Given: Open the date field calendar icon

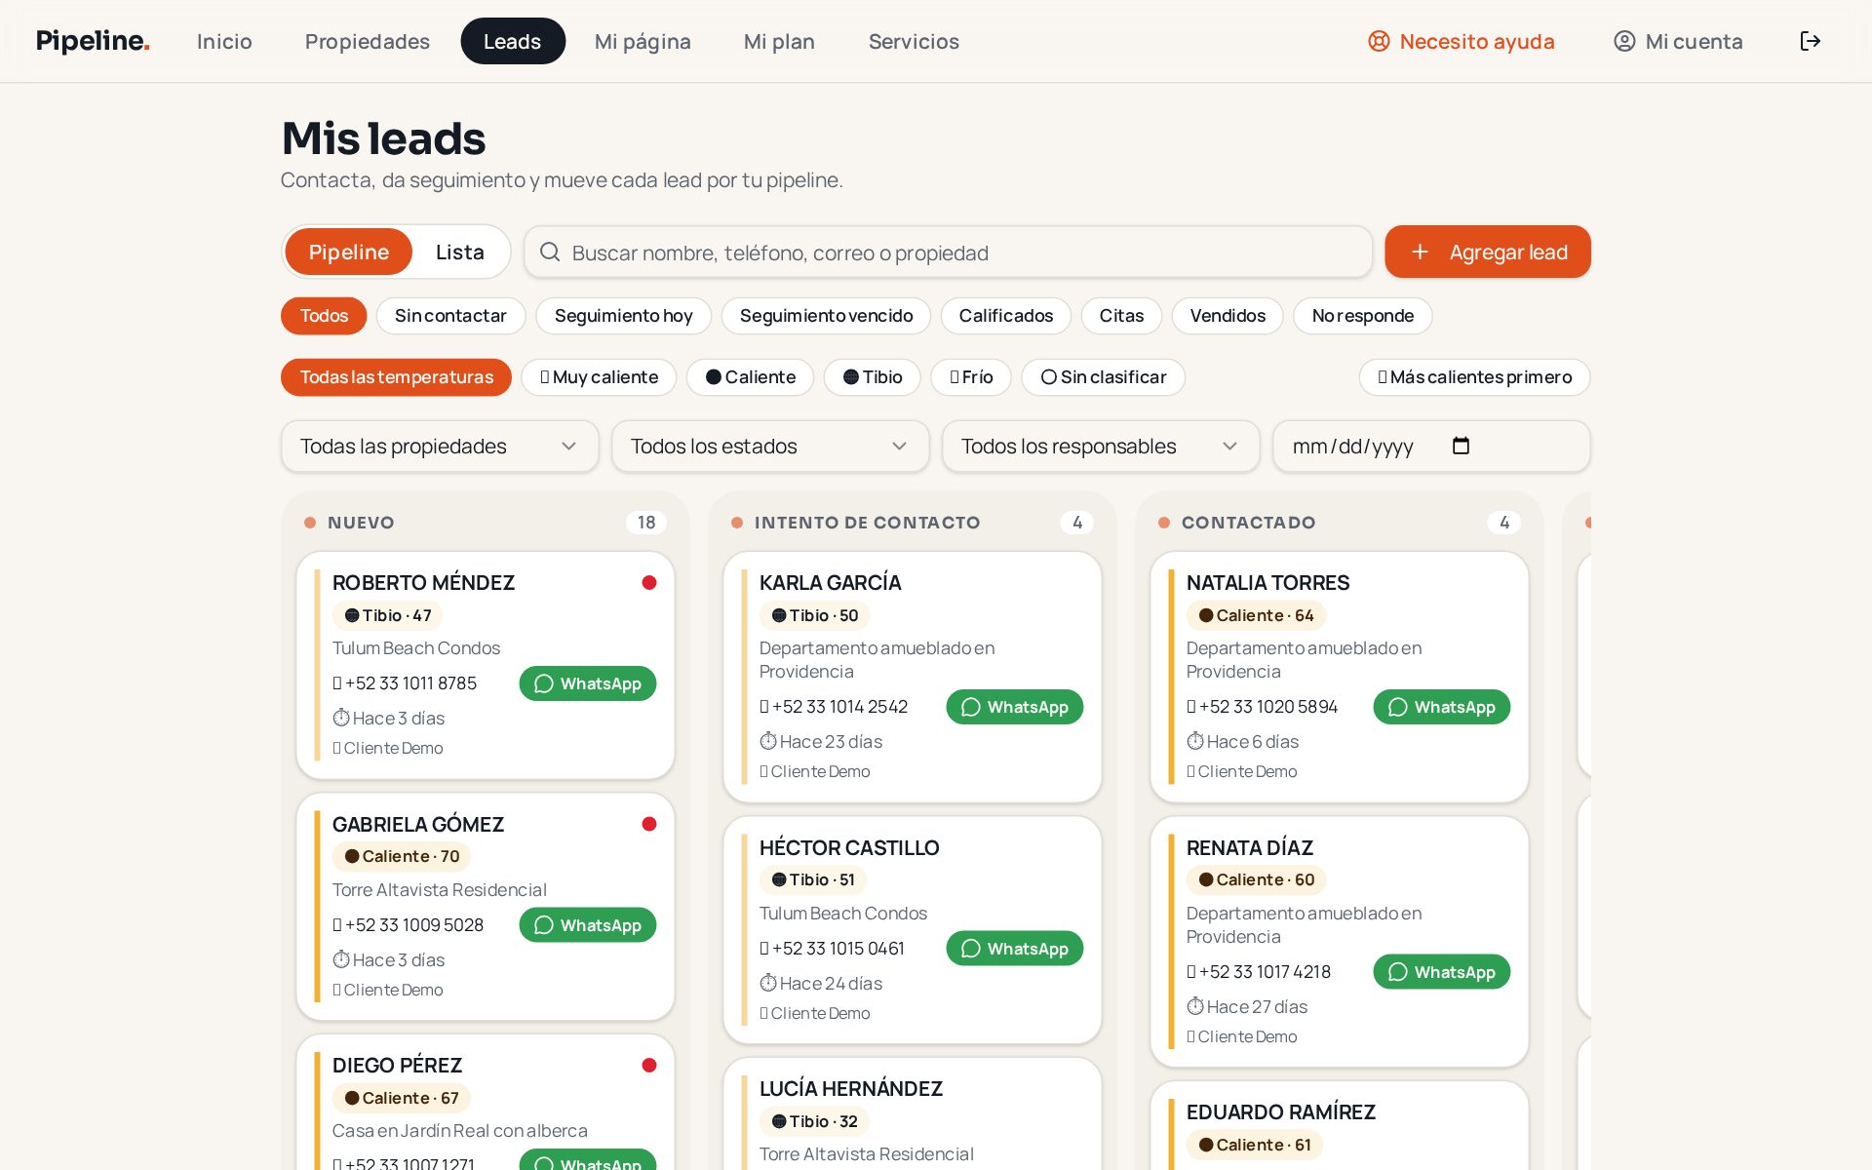Looking at the screenshot, I should (x=1461, y=446).
